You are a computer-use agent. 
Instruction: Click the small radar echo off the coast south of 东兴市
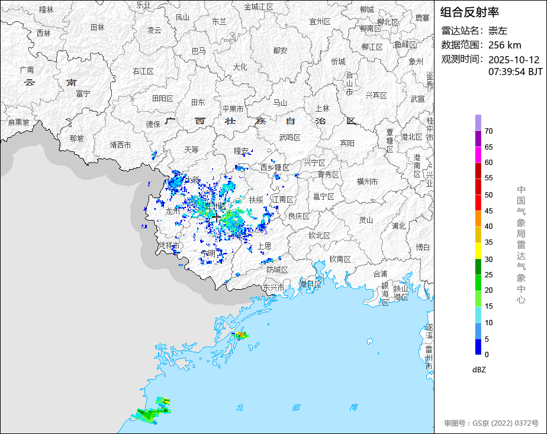[240, 335]
